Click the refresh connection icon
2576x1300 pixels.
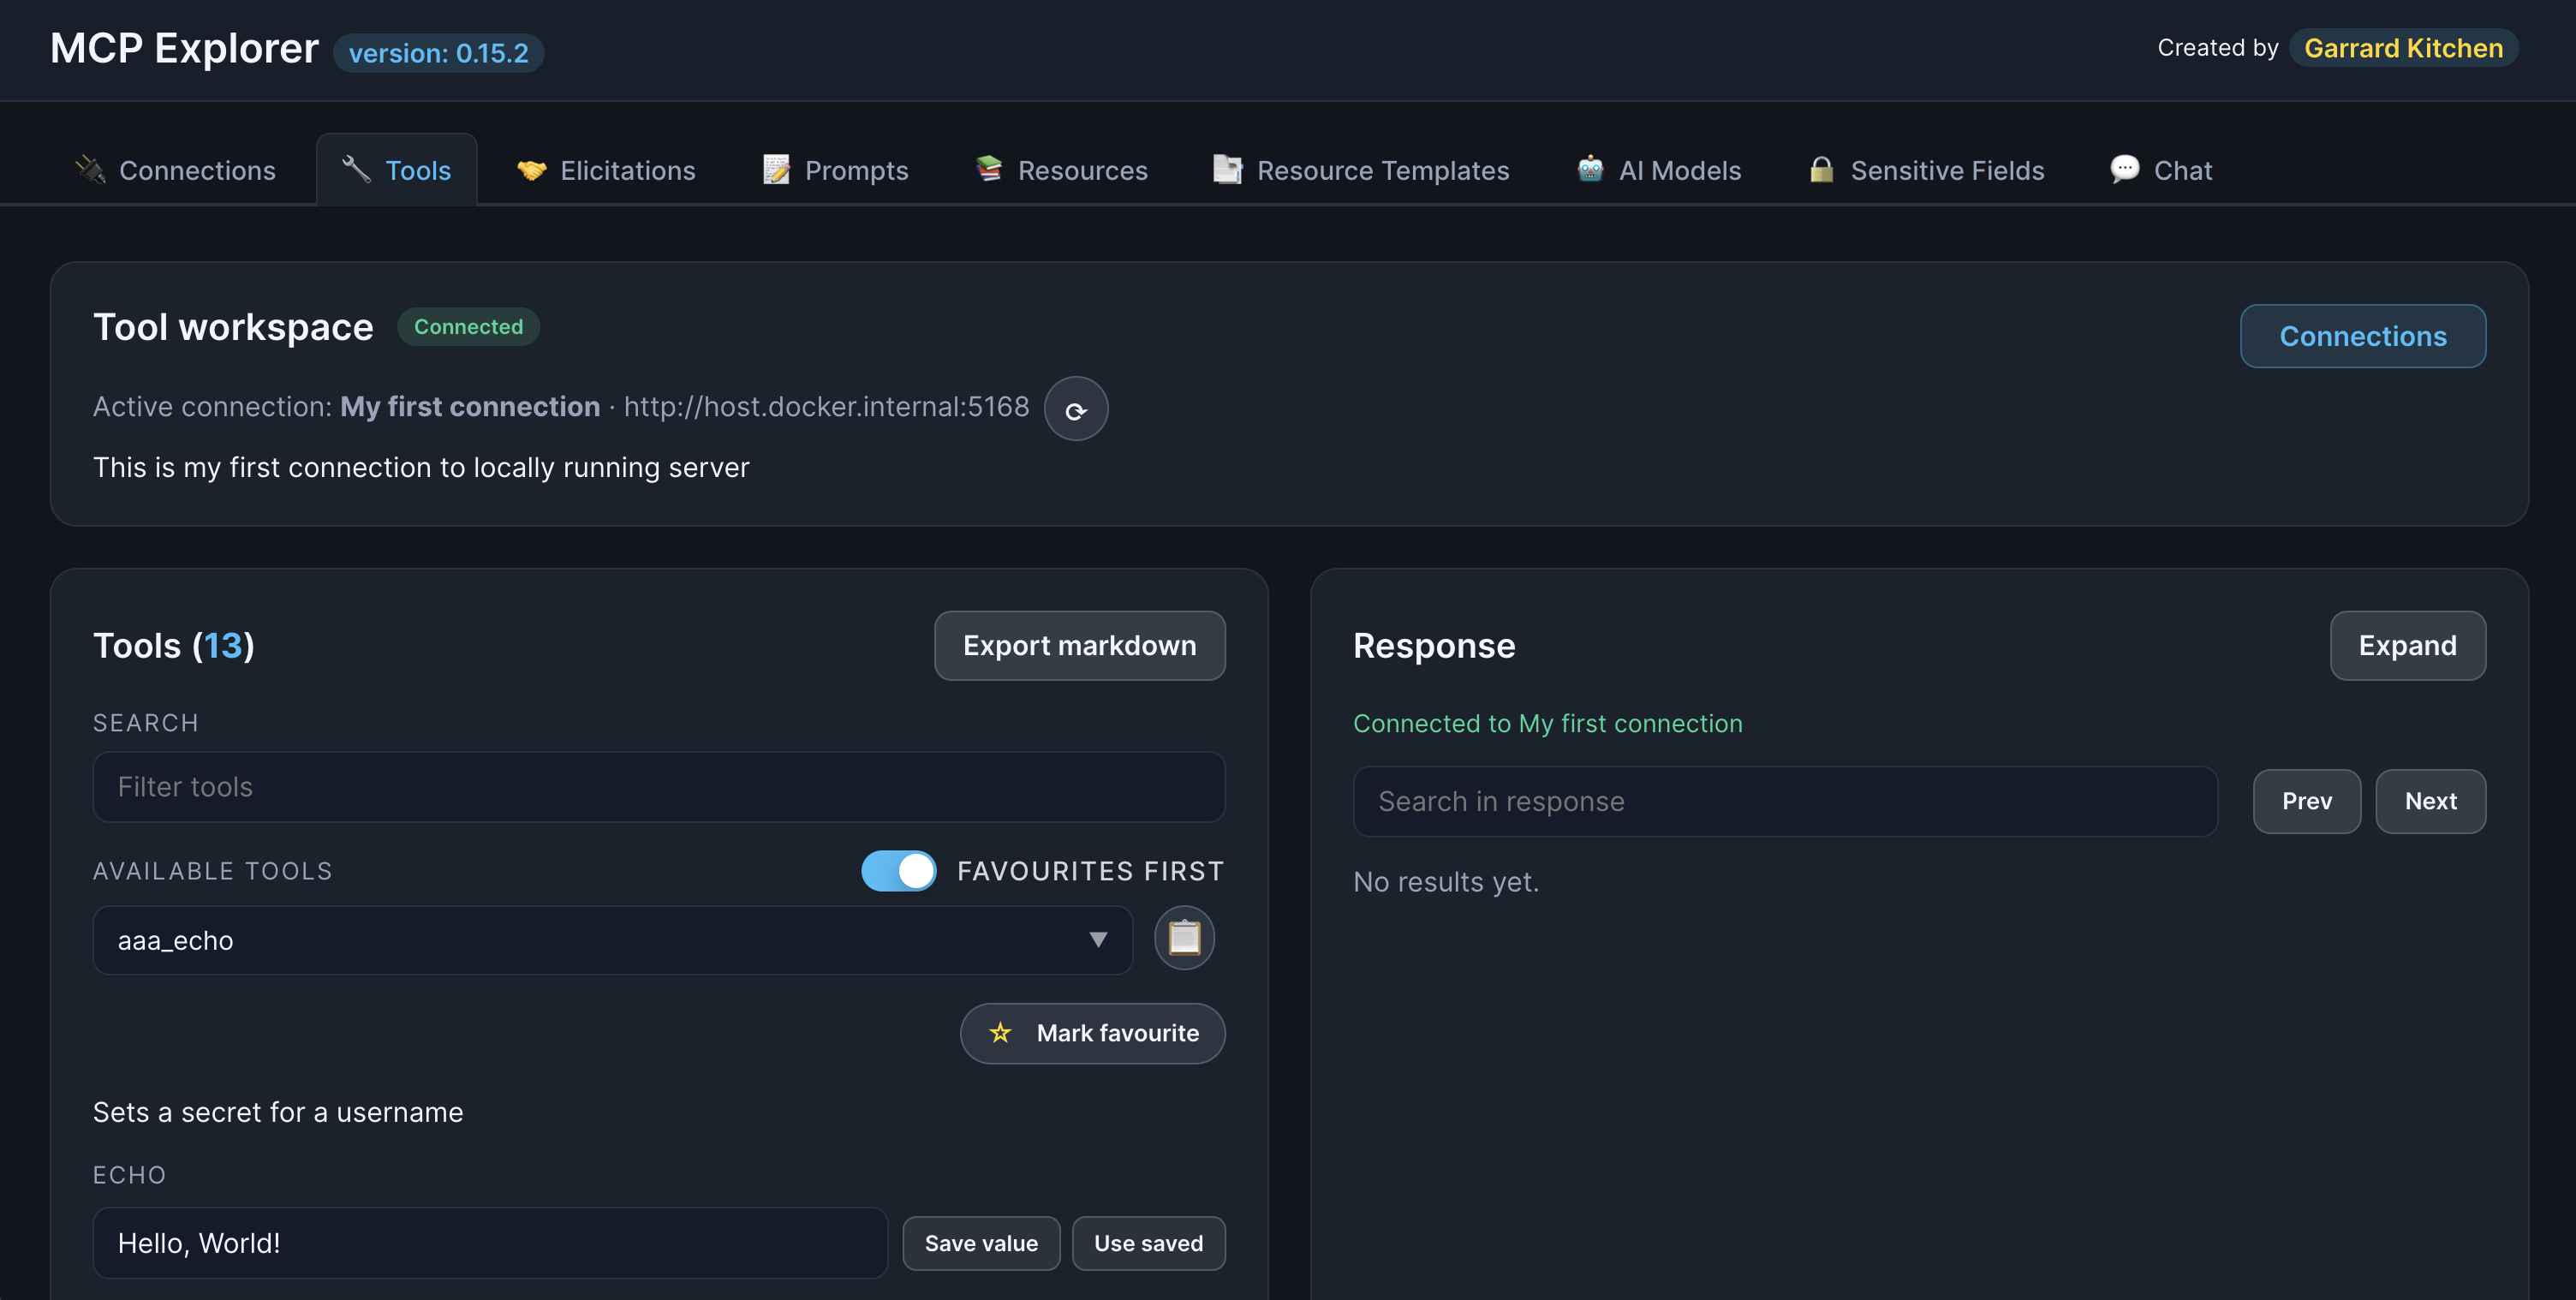[x=1075, y=409]
